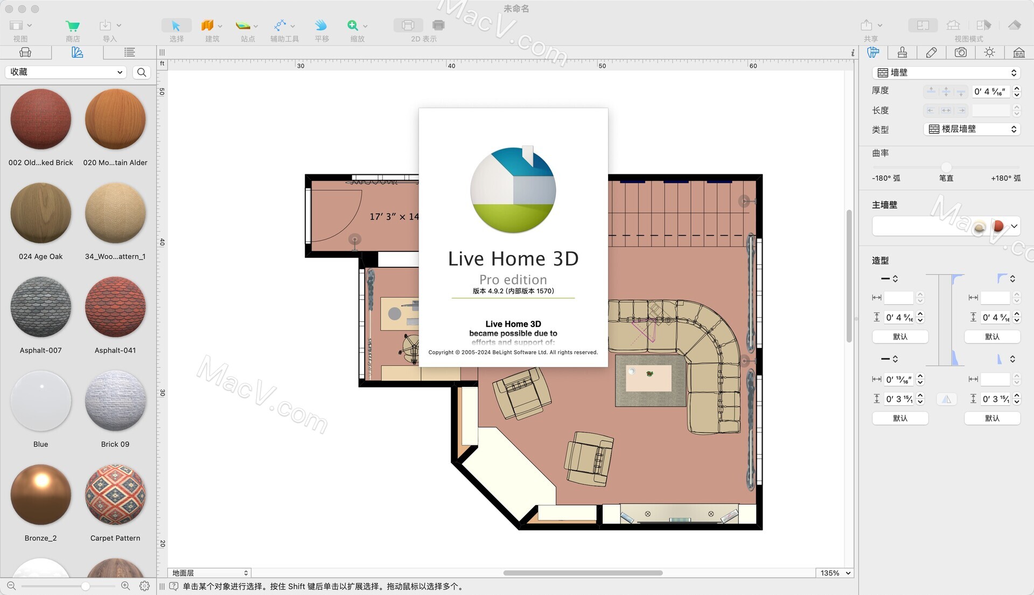1034x595 pixels.
Task: Open the 收藏 category dropdown
Action: [66, 72]
